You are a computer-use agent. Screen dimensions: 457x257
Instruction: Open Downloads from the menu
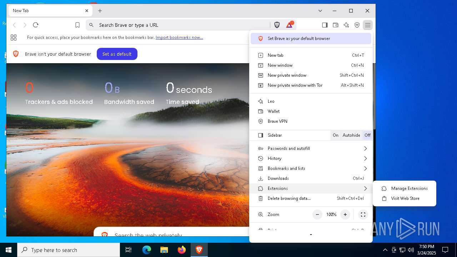pyautogui.click(x=311, y=178)
